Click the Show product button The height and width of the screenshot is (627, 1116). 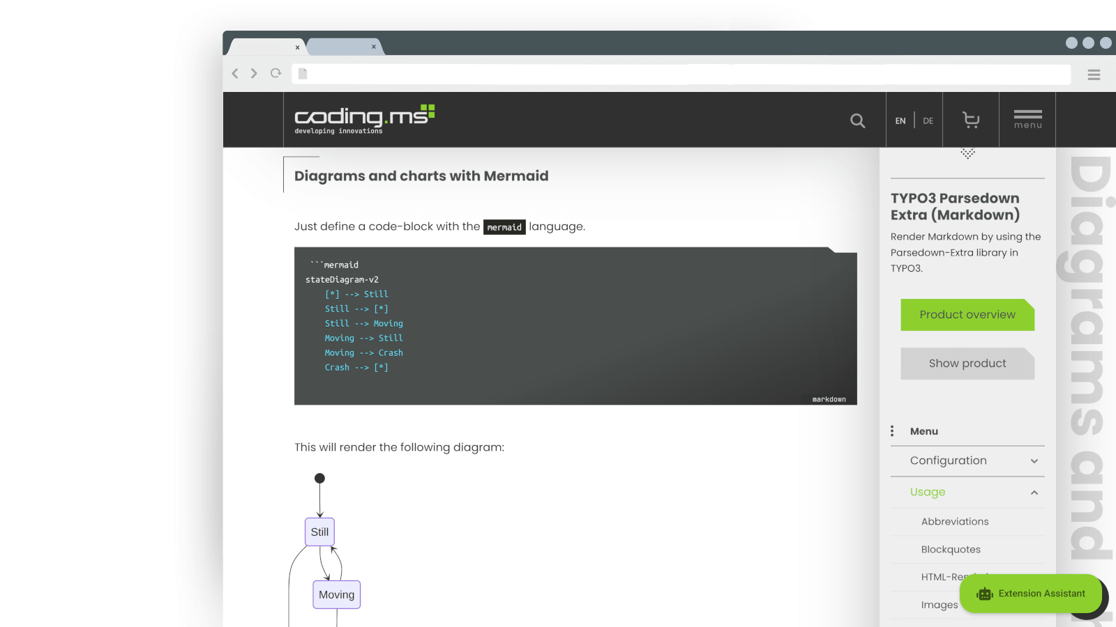click(967, 364)
